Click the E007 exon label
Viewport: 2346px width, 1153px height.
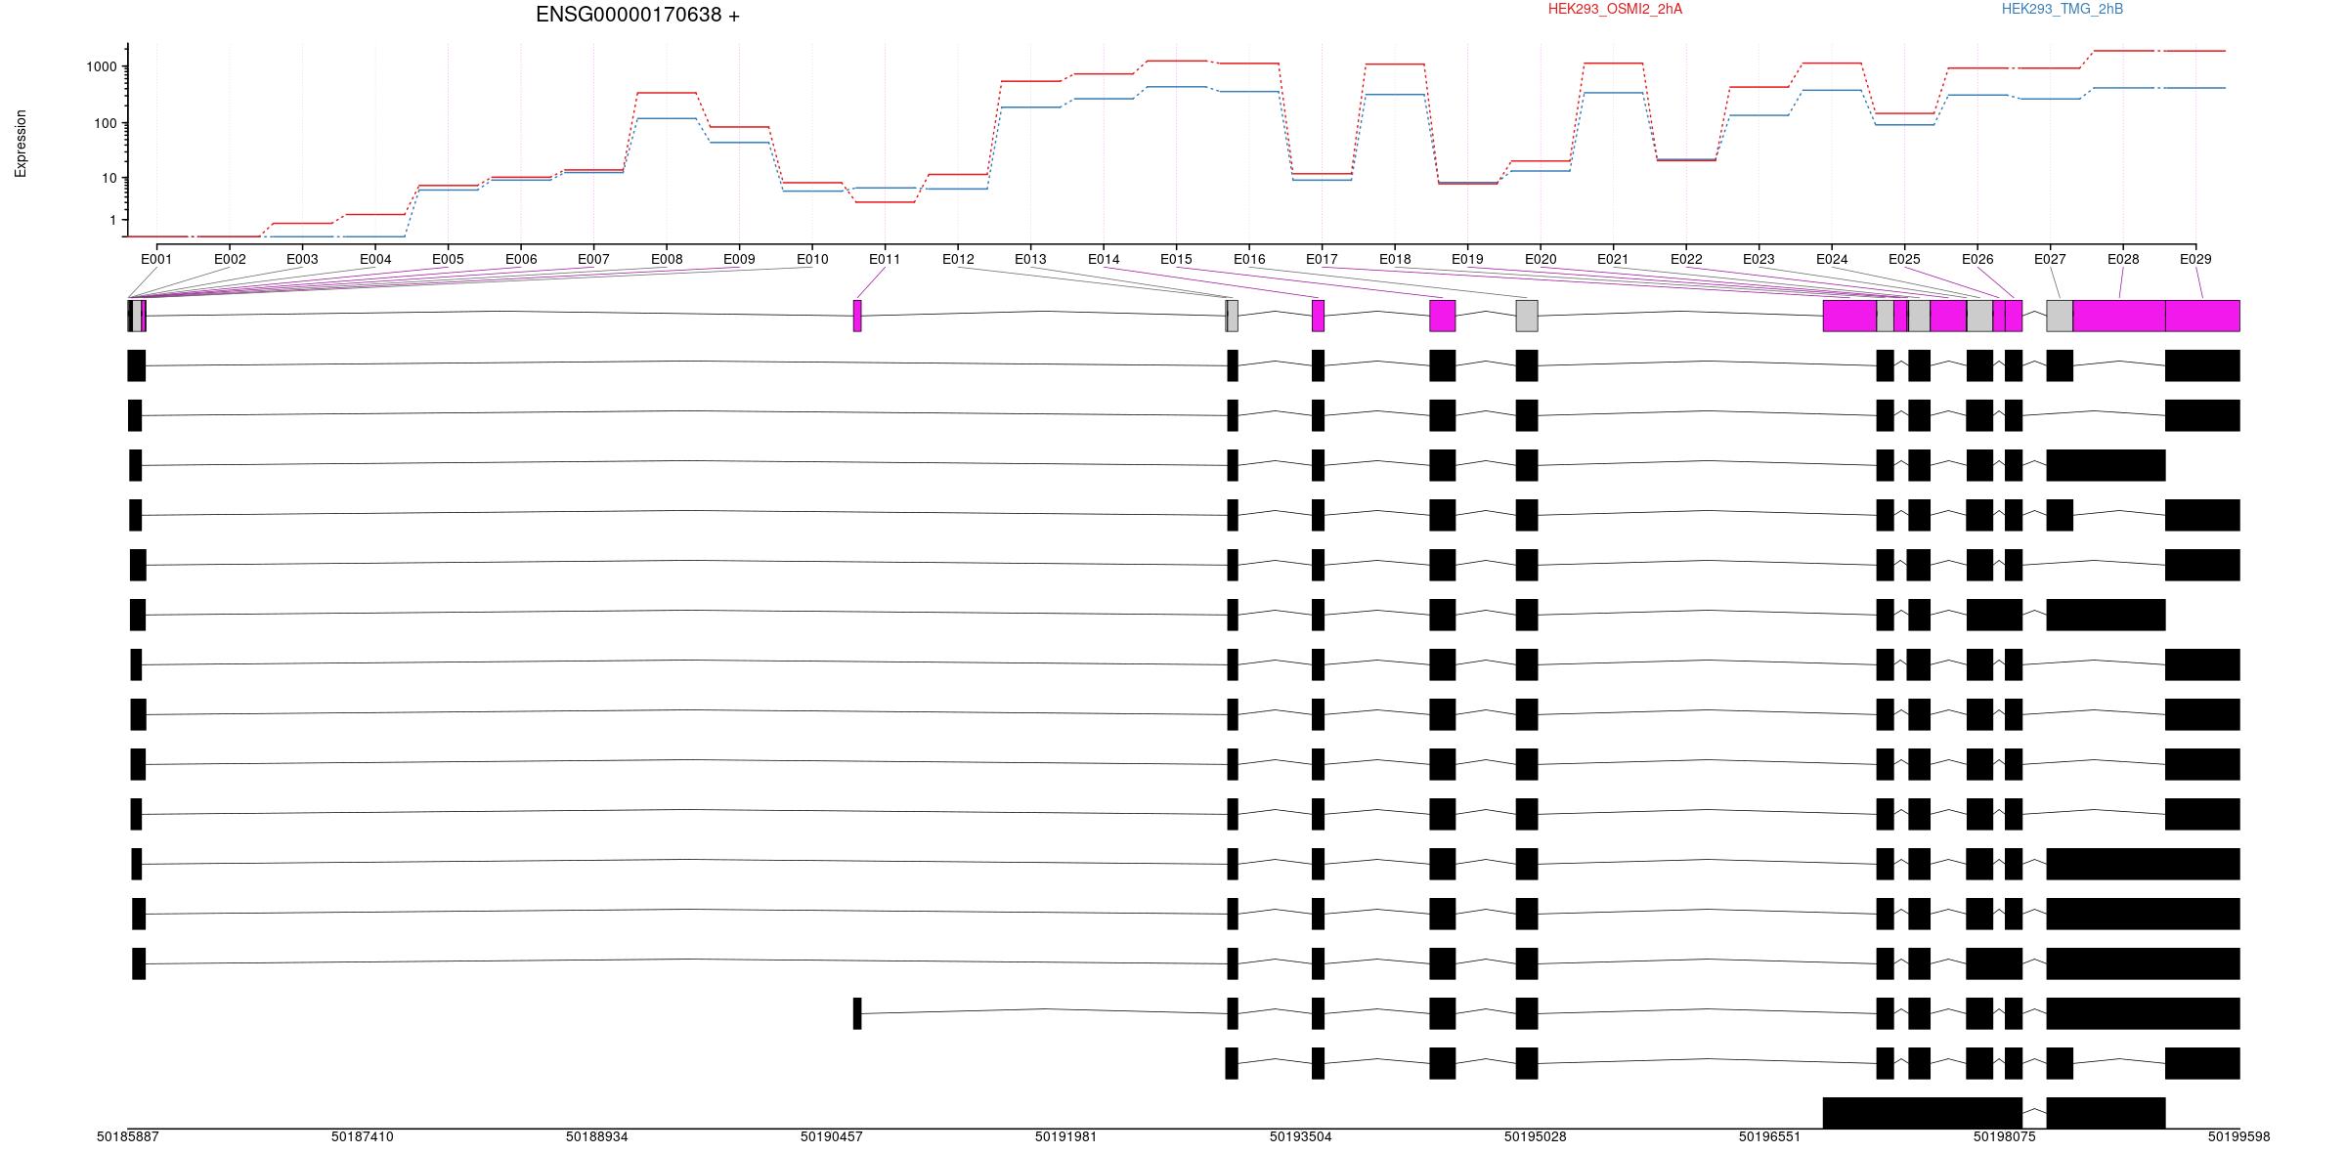593,259
